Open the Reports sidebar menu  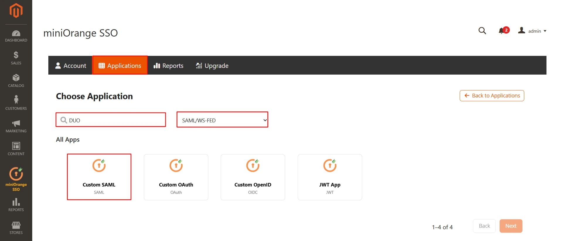pyautogui.click(x=16, y=205)
